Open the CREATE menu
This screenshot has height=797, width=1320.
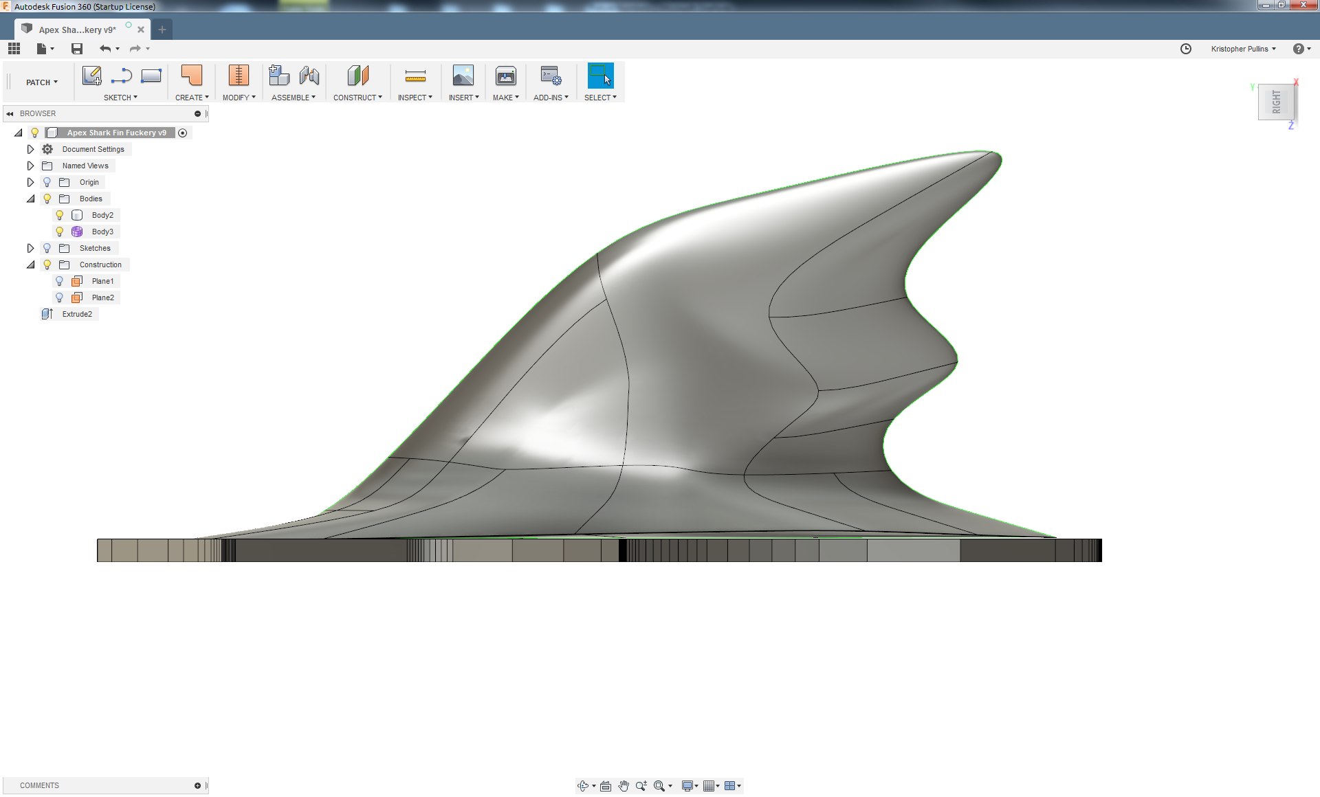pyautogui.click(x=192, y=98)
